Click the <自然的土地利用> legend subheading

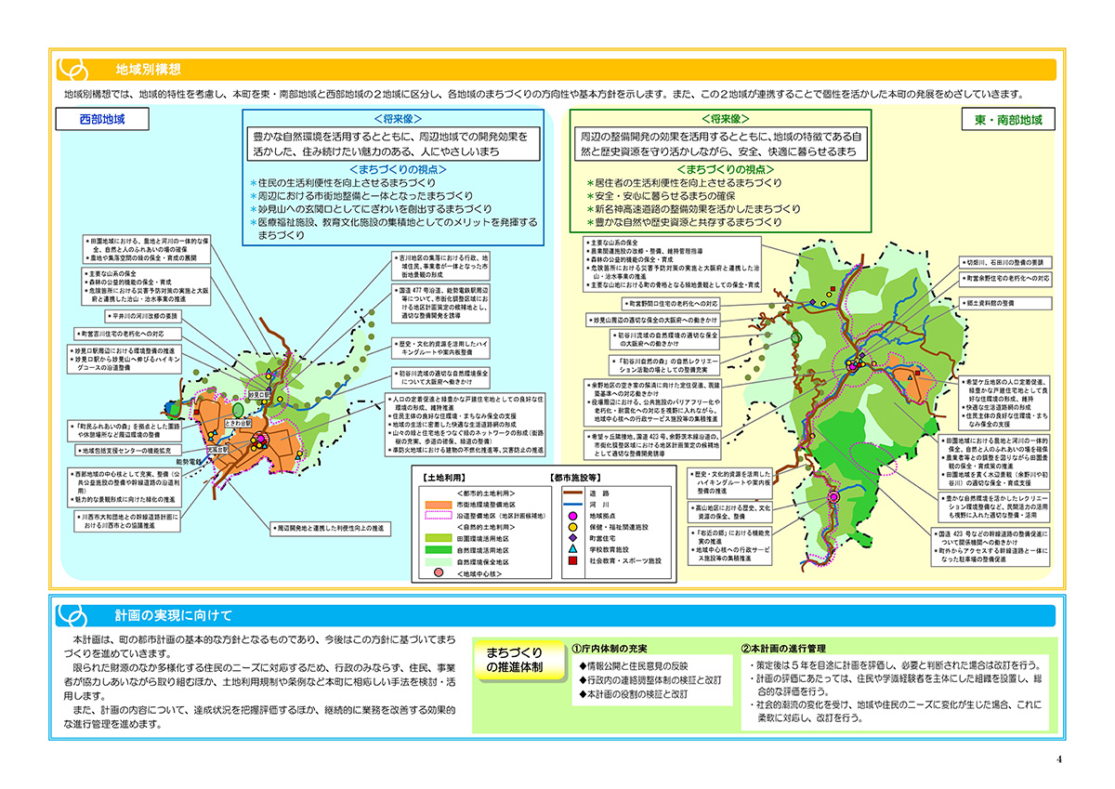pos(485,526)
